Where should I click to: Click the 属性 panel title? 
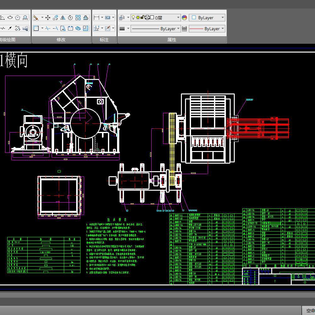(x=172, y=40)
